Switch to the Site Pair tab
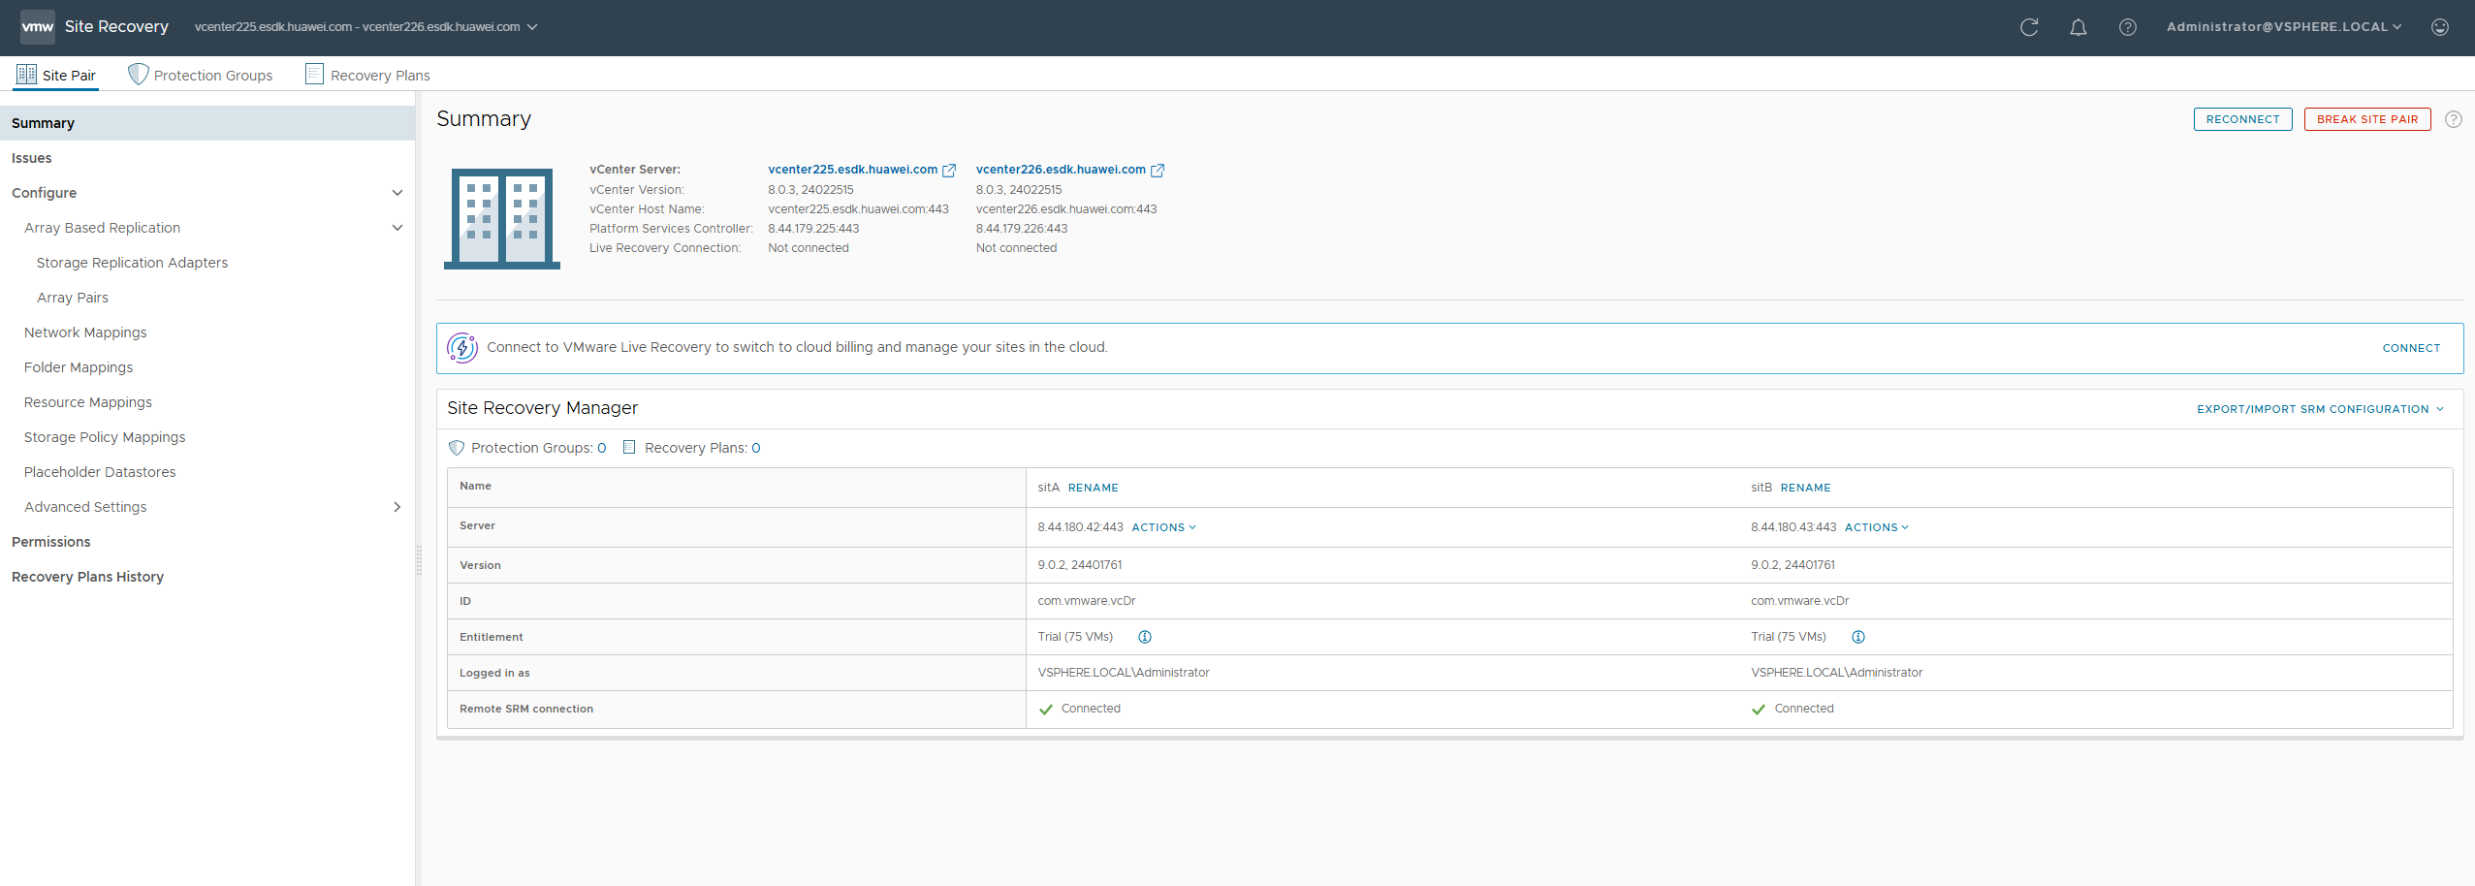Image resolution: width=2475 pixels, height=886 pixels. click(56, 75)
